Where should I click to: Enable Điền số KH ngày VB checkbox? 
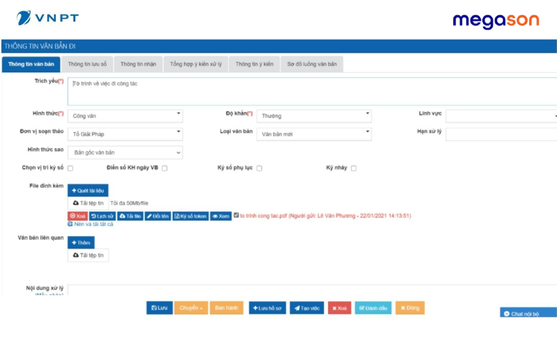(x=164, y=168)
